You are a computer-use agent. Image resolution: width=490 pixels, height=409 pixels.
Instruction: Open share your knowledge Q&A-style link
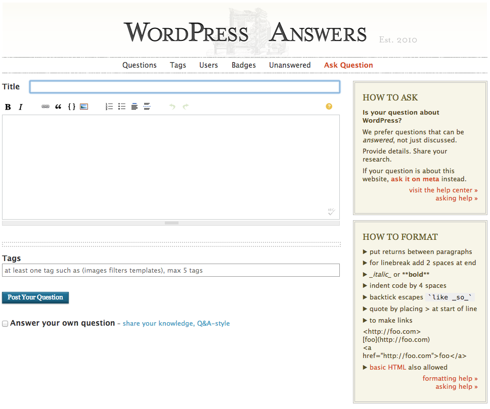coord(176,324)
